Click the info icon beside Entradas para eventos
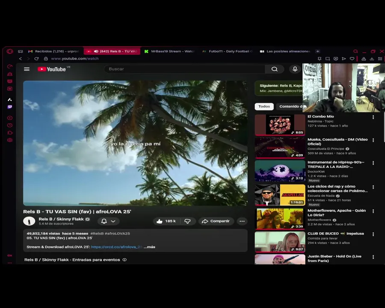385x308 pixels. [x=124, y=260]
